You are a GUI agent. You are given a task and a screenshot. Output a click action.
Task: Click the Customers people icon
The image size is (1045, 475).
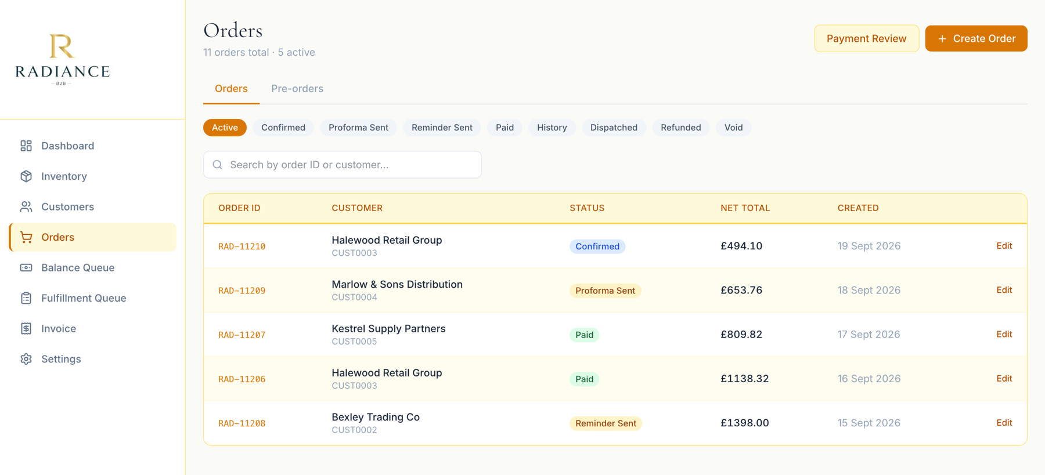26,206
